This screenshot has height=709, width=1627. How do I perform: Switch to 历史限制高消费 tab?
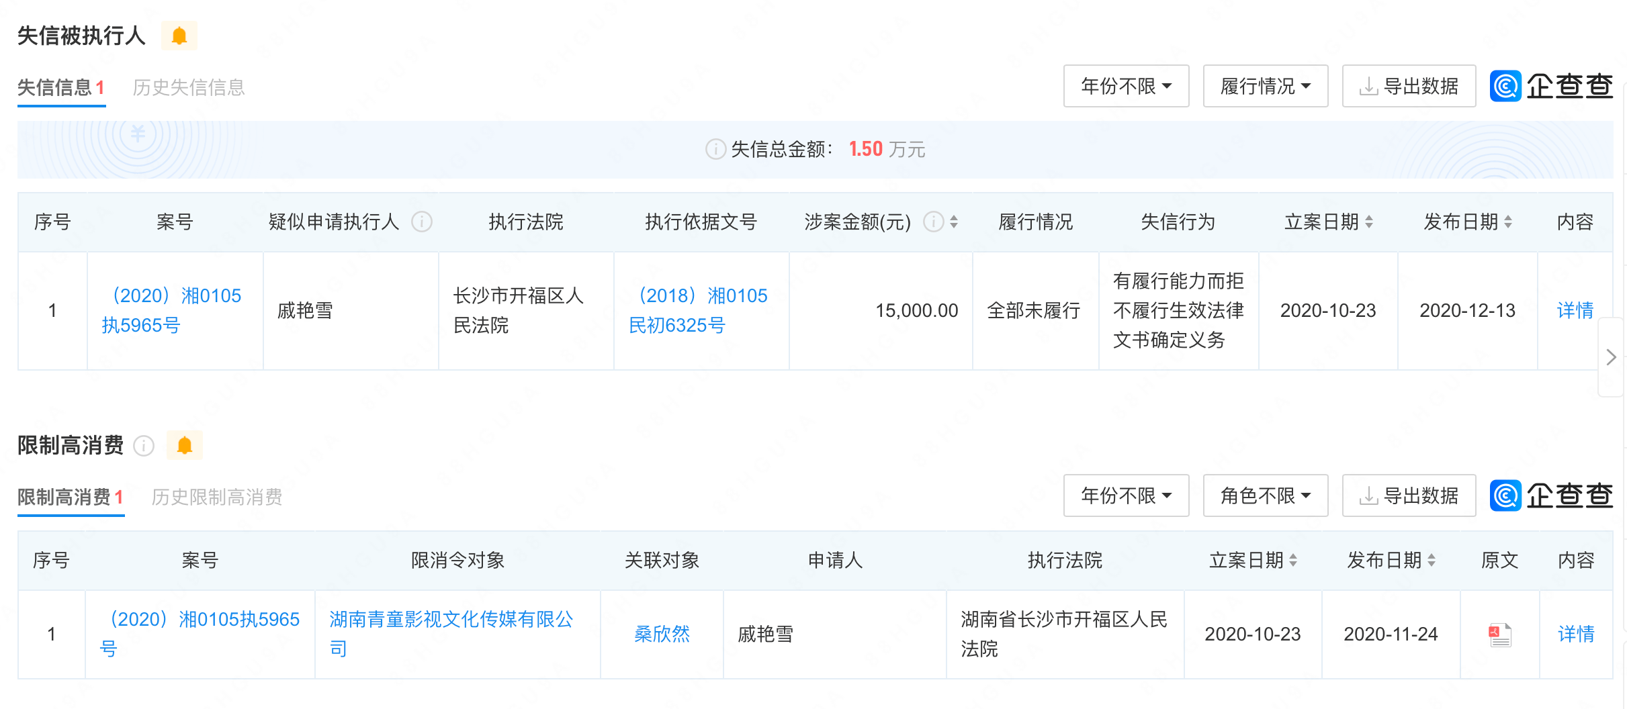217,497
